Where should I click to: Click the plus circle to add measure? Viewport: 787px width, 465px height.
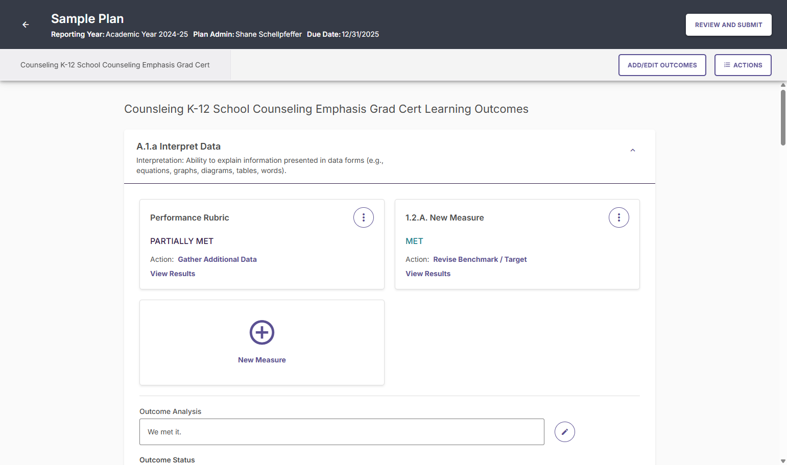pyautogui.click(x=262, y=332)
